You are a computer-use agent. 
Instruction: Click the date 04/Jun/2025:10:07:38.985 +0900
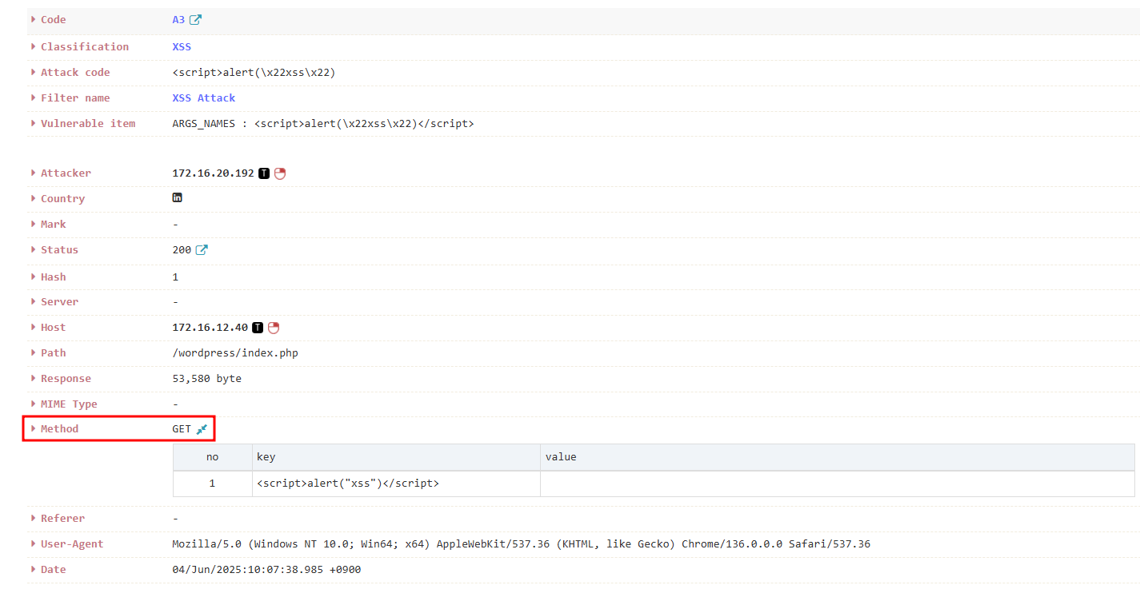click(x=266, y=570)
